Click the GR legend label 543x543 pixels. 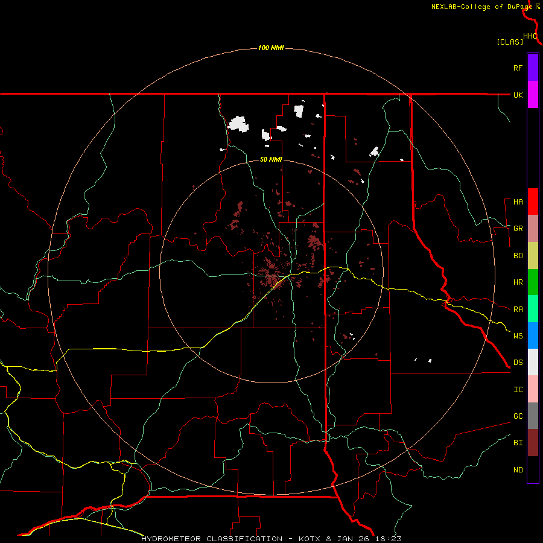pyautogui.click(x=518, y=229)
